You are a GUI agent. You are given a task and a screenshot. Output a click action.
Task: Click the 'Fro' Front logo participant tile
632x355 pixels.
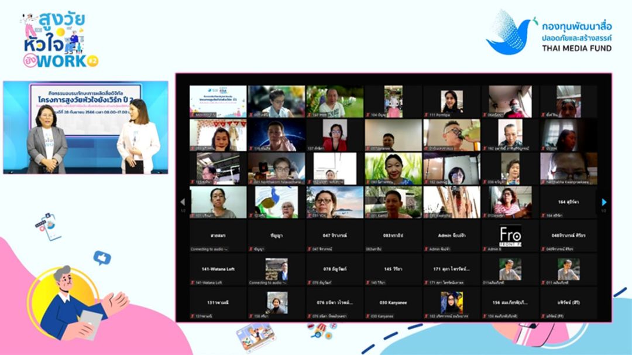(510, 235)
